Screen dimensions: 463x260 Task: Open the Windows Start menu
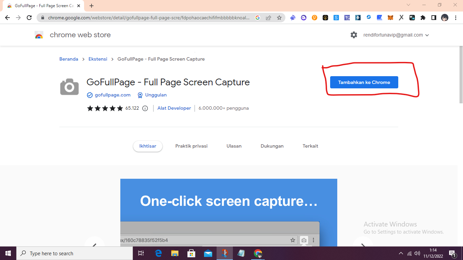8,253
